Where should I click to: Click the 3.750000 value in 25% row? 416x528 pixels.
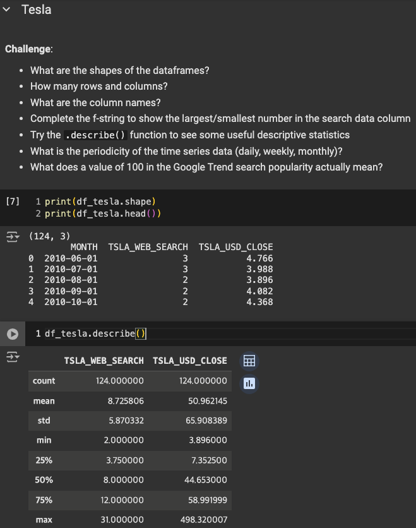pos(125,460)
